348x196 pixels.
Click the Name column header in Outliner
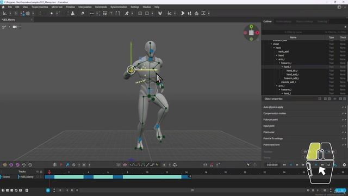[x=293, y=38]
